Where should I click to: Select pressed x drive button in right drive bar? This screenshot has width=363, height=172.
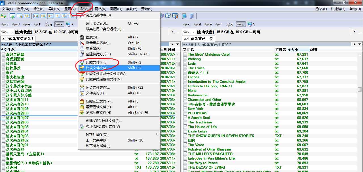tap(240, 24)
